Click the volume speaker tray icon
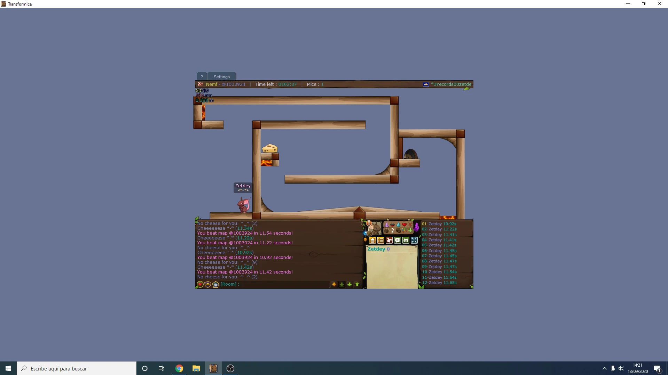This screenshot has height=375, width=668. 621,368
